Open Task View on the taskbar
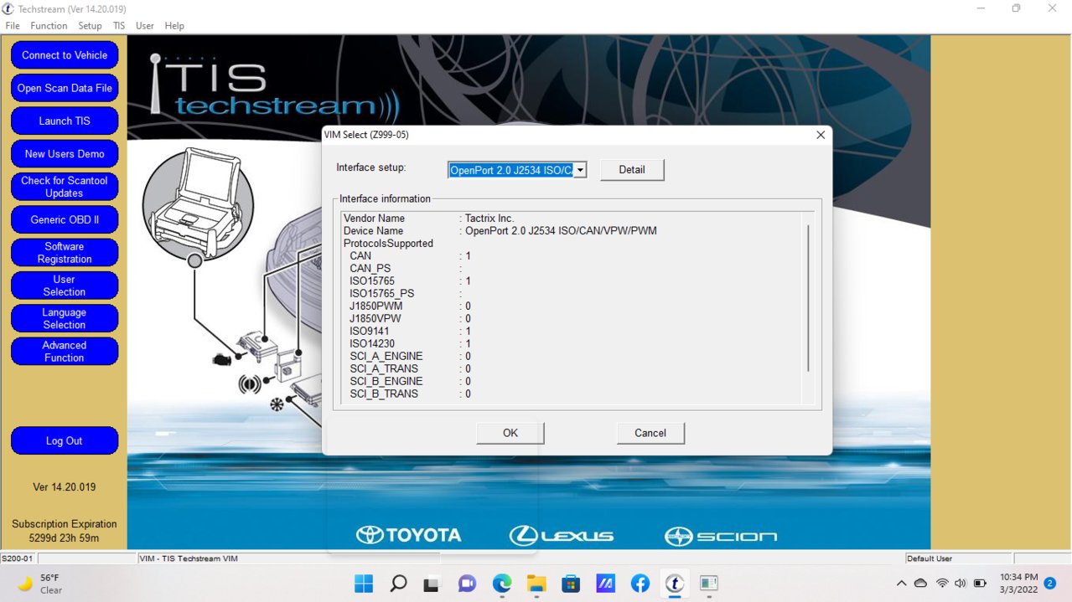The width and height of the screenshot is (1072, 602). pos(432,583)
